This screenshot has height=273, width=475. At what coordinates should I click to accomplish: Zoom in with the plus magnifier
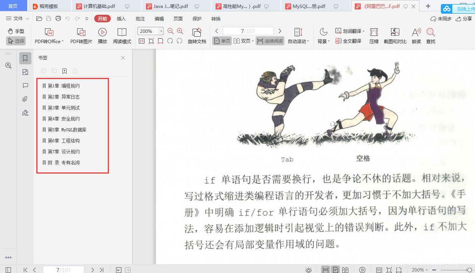pyautogui.click(x=180, y=31)
